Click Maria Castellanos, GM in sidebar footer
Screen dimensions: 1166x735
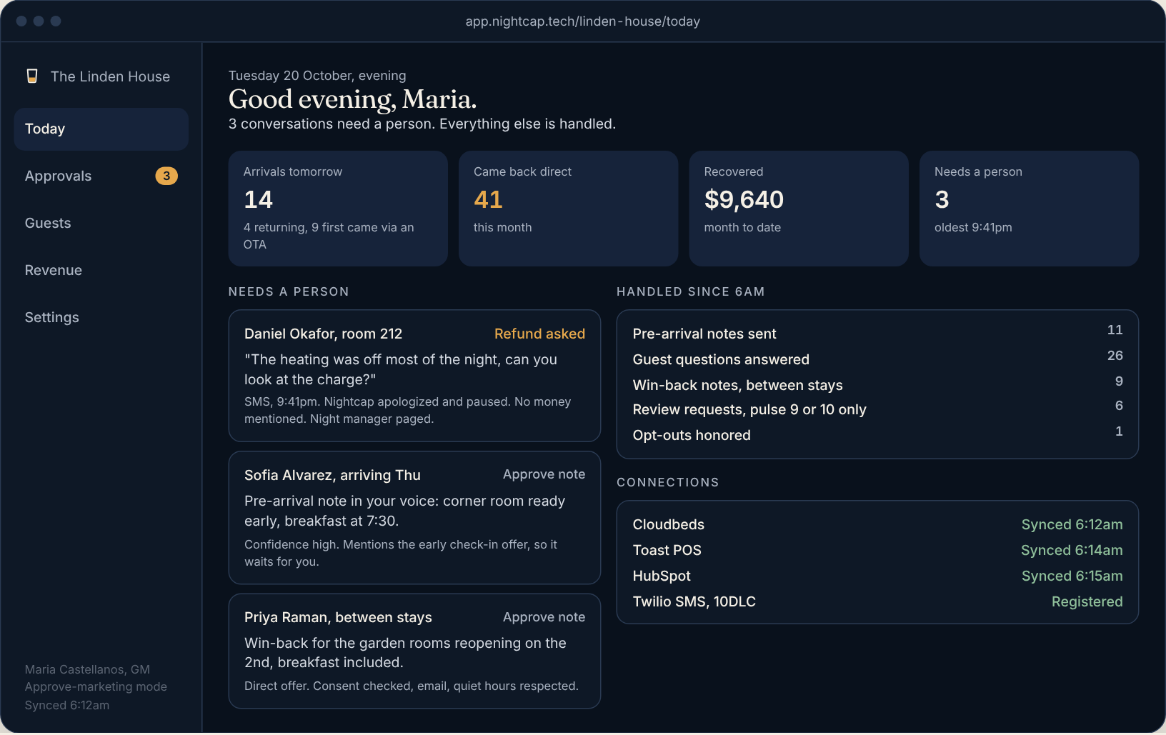pos(87,669)
